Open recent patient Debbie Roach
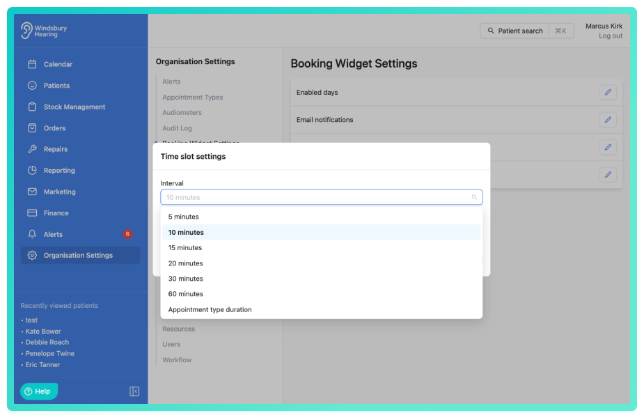644x418 pixels. [x=47, y=342]
